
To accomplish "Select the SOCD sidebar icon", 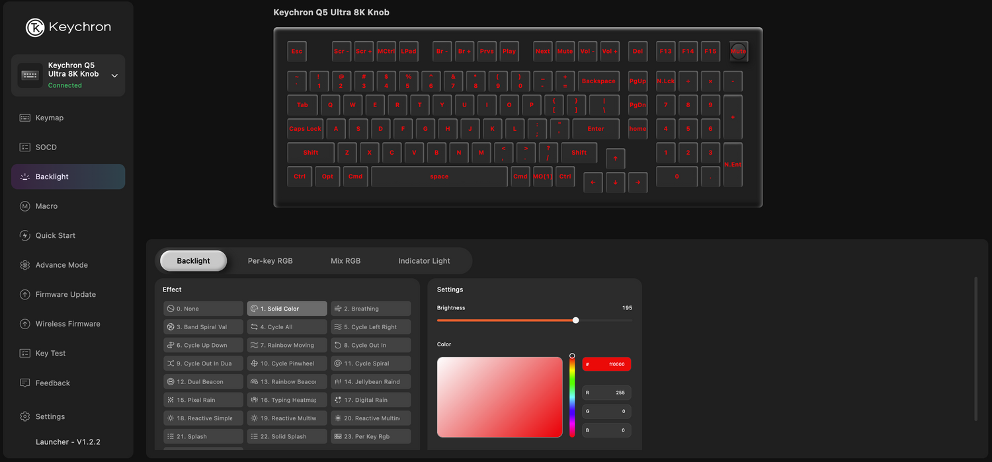I will click(46, 147).
